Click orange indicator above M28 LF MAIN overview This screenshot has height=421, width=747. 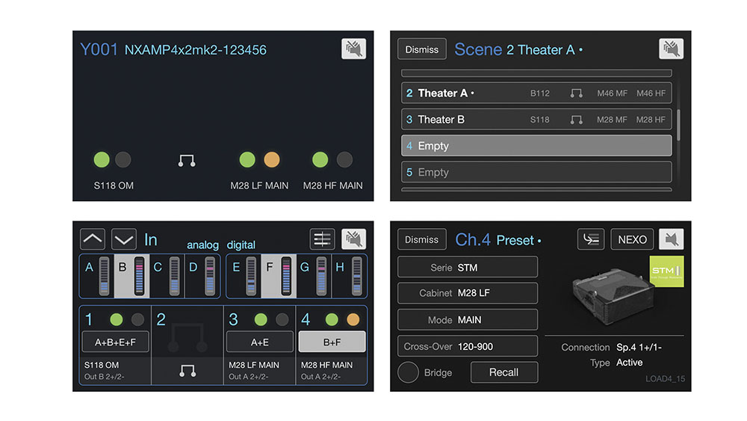pyautogui.click(x=272, y=160)
